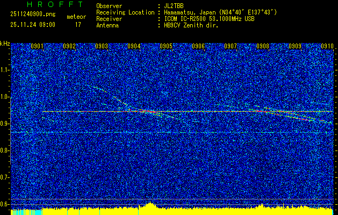
Task: Click the 1.0 kHz frequency axis label
Action: click(5, 97)
